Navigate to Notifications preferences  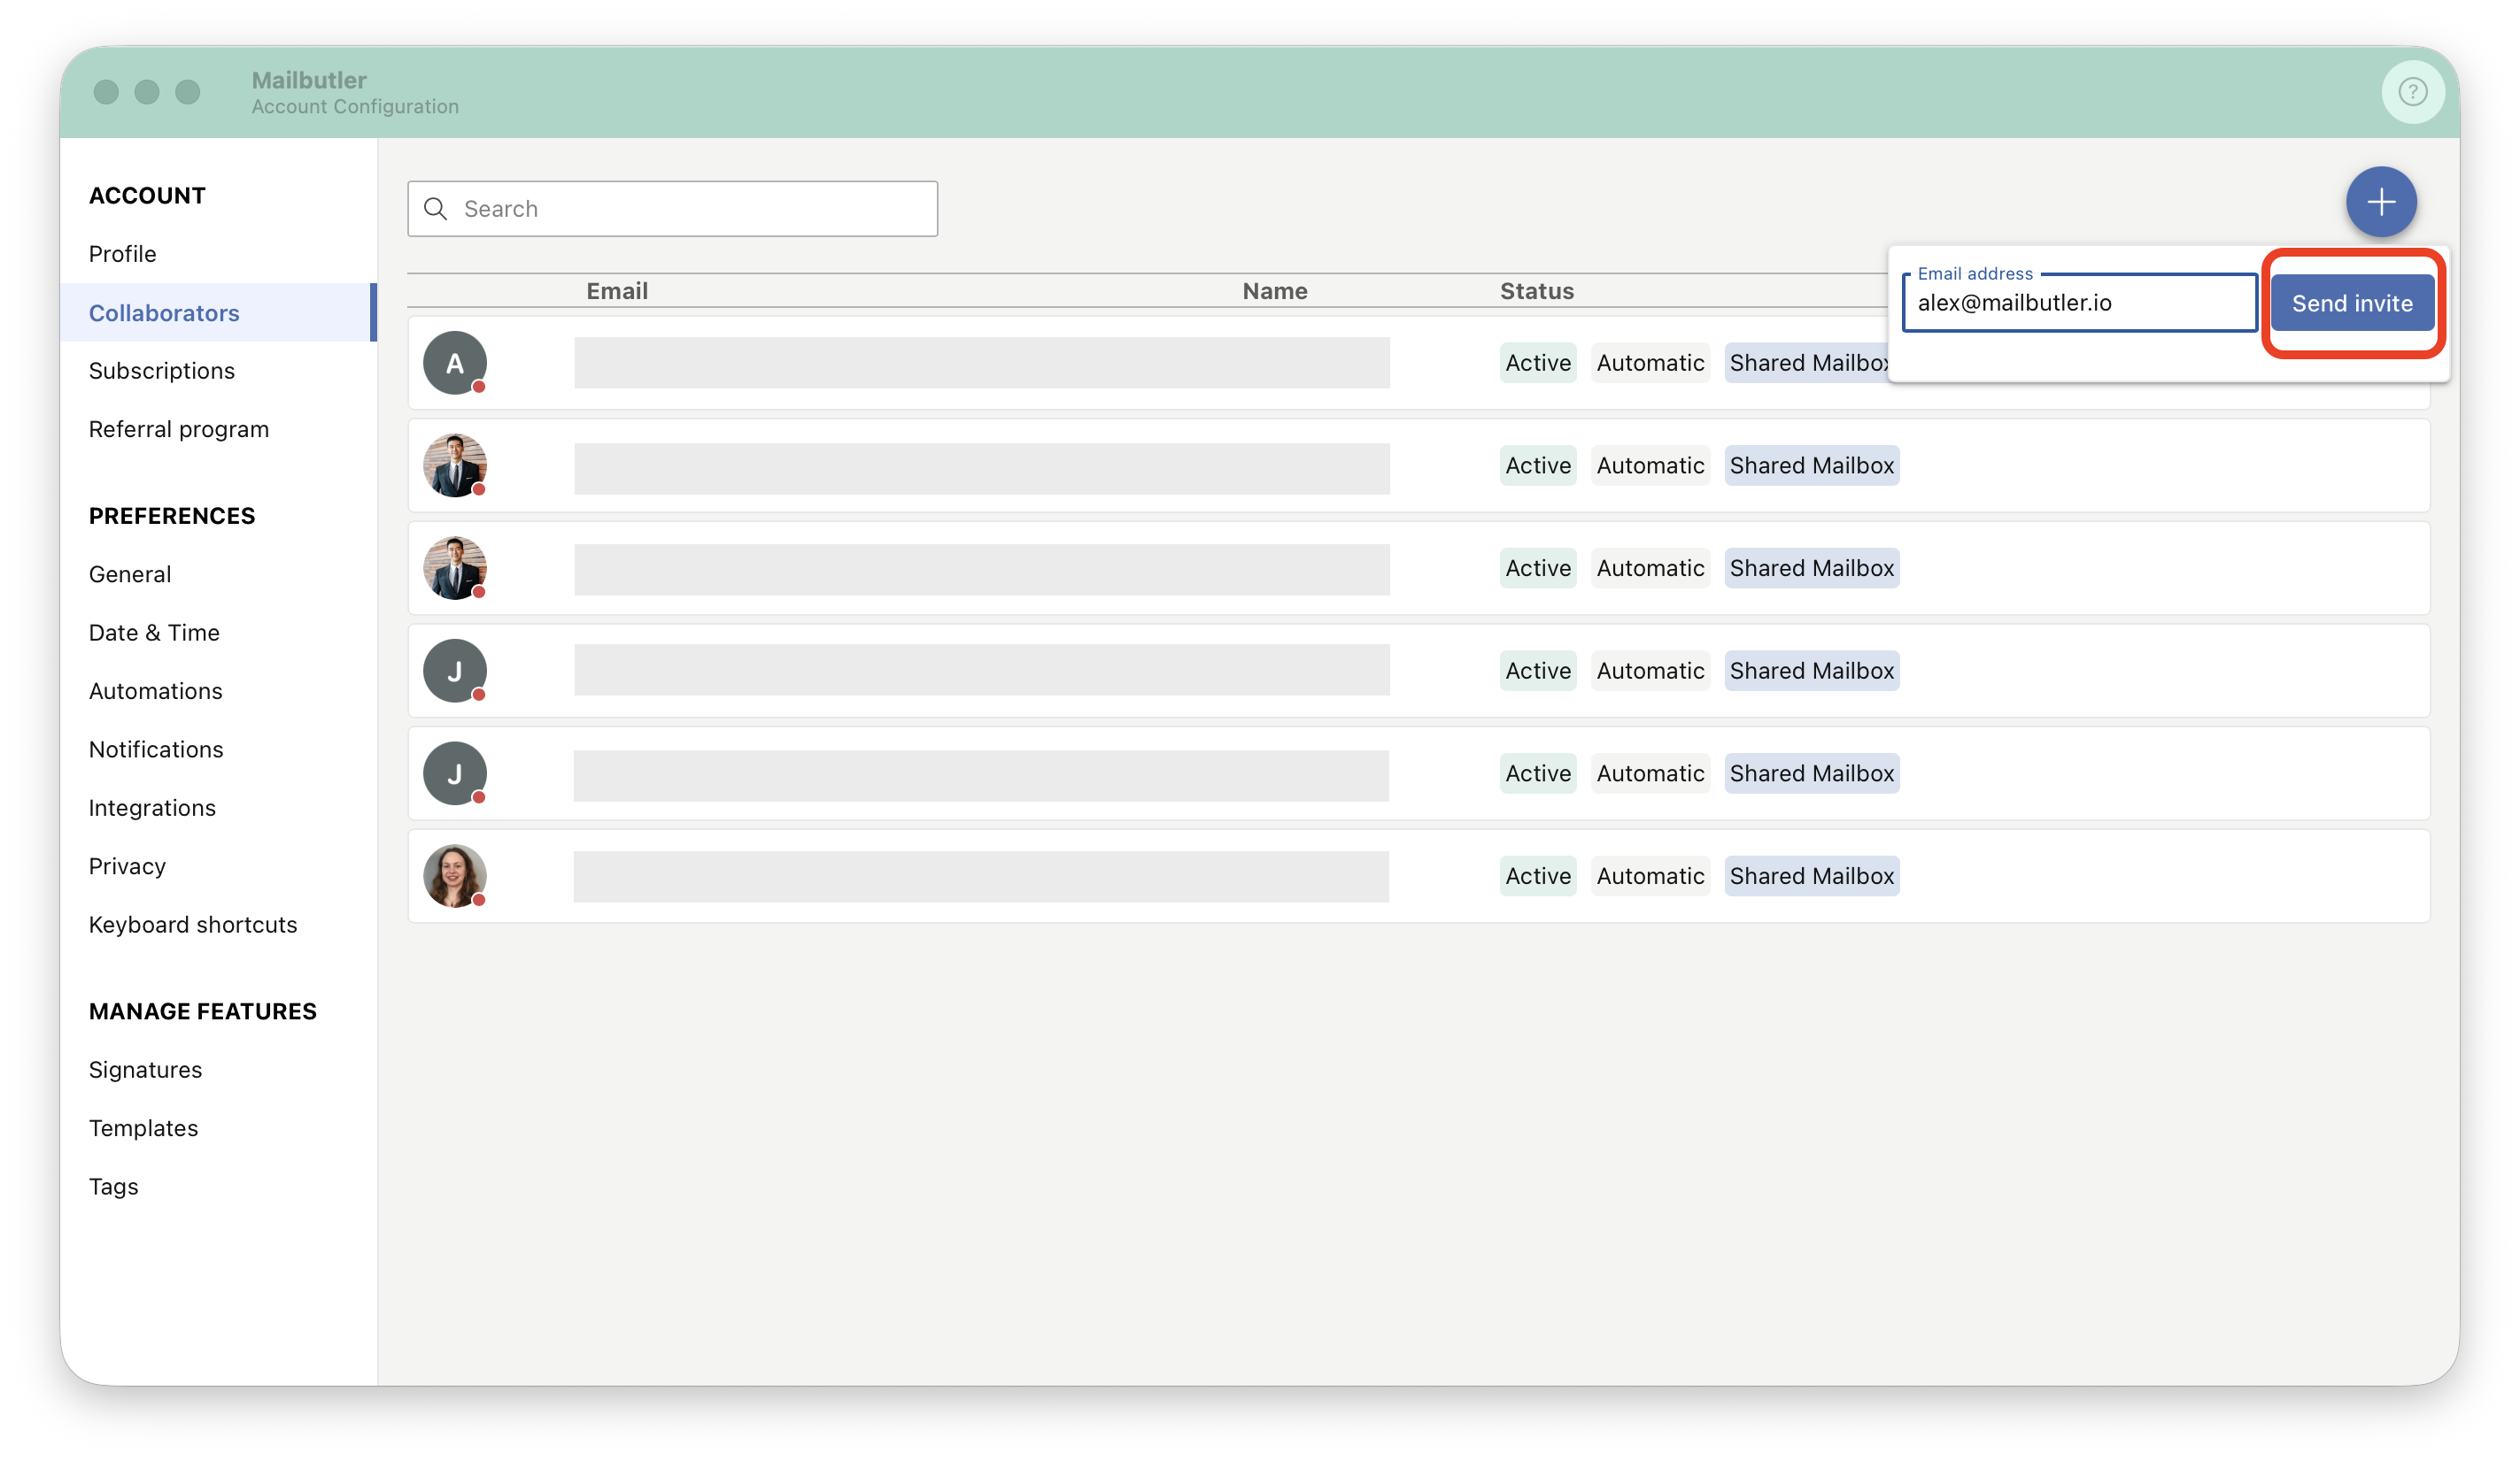(x=156, y=749)
